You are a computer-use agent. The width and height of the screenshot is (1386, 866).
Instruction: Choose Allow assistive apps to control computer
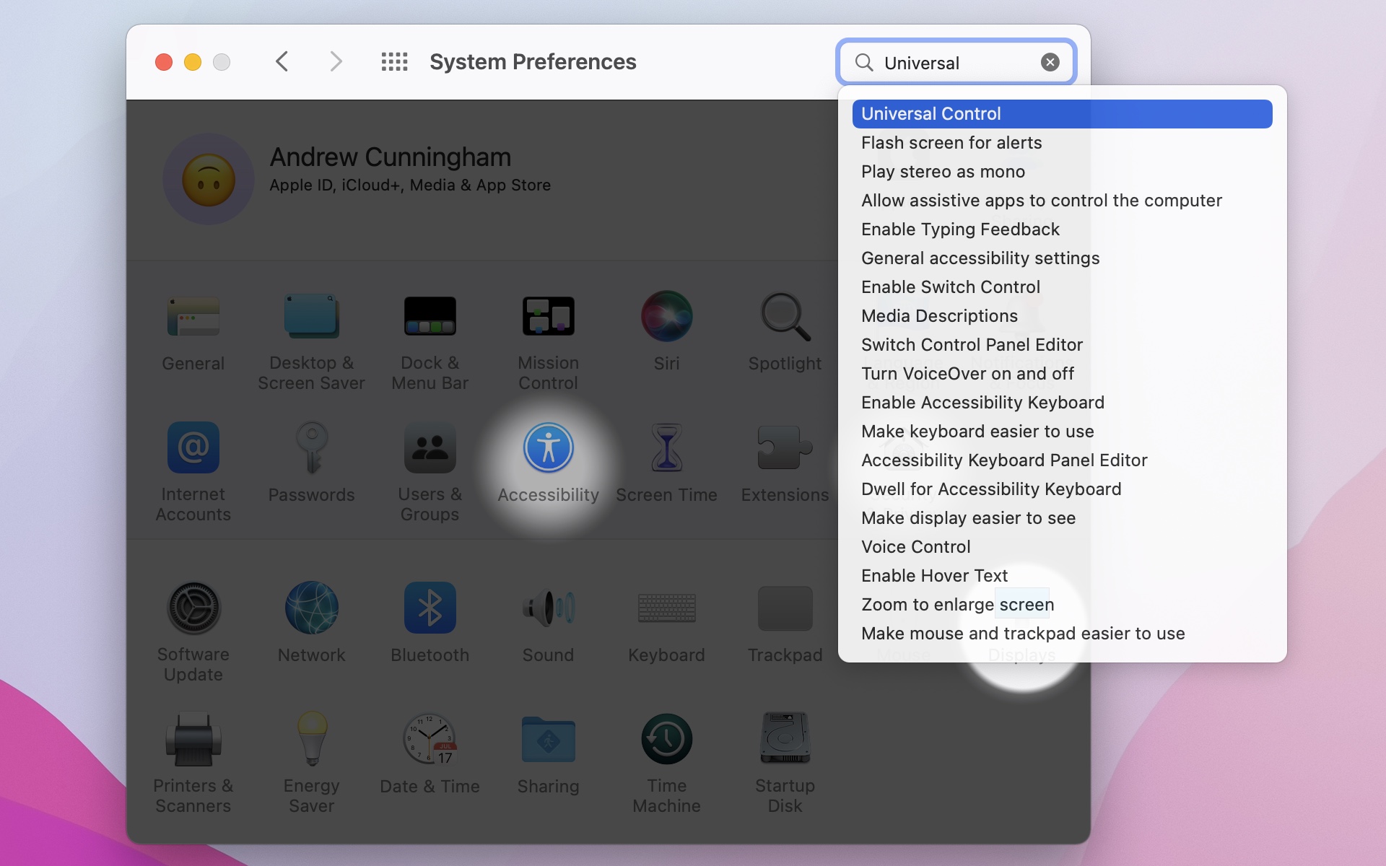pyautogui.click(x=1062, y=201)
